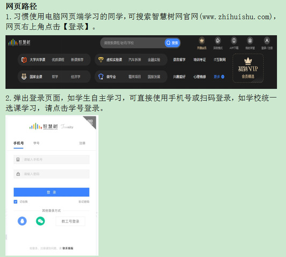Click the blue 搜索 search button
This screenshot has height=257, width=286.
pos(172,43)
